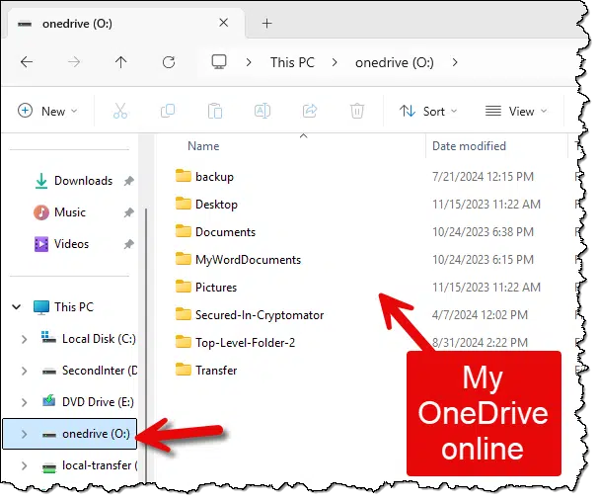Screen dimensions: 598x501
Task: Sort by the Name column header
Action: click(203, 146)
